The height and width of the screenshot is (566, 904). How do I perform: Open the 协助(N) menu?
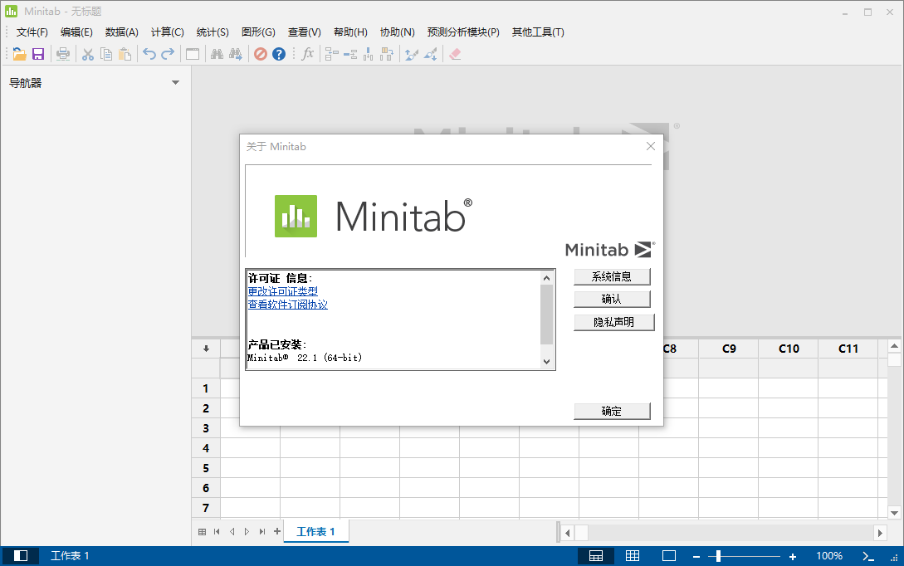397,32
